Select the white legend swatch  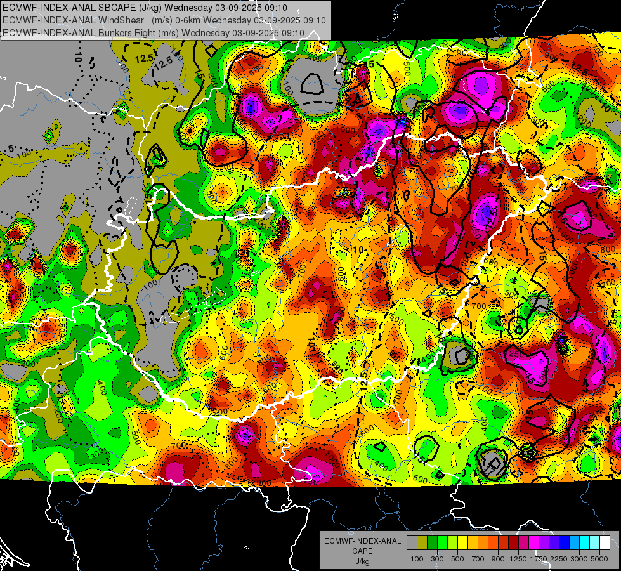605,543
